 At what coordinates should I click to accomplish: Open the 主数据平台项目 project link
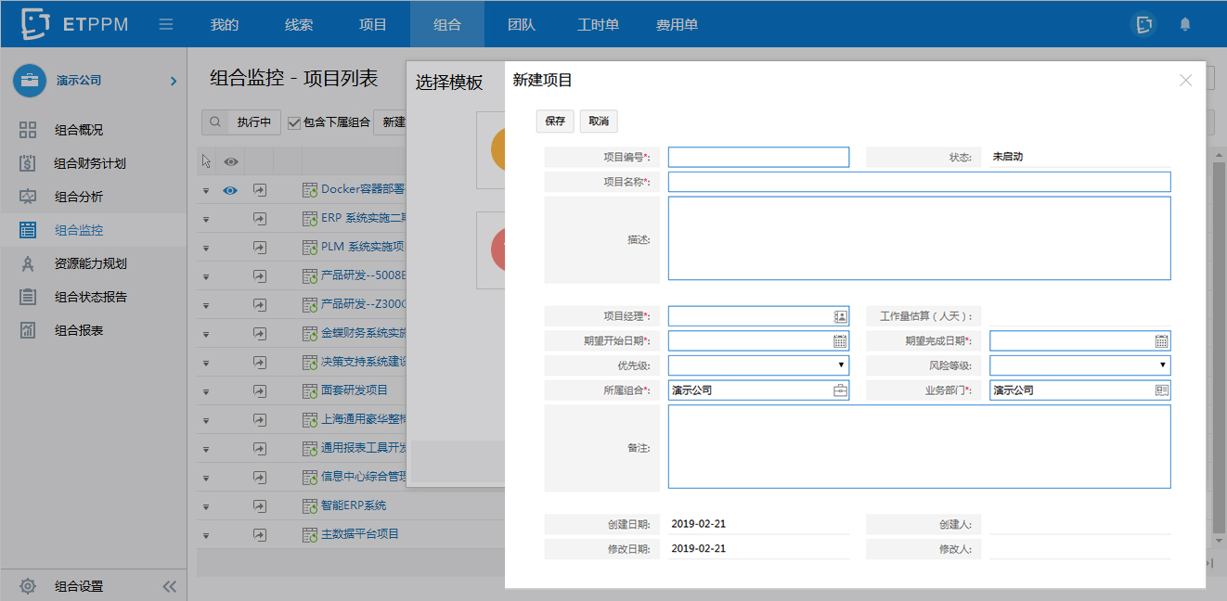(x=360, y=534)
